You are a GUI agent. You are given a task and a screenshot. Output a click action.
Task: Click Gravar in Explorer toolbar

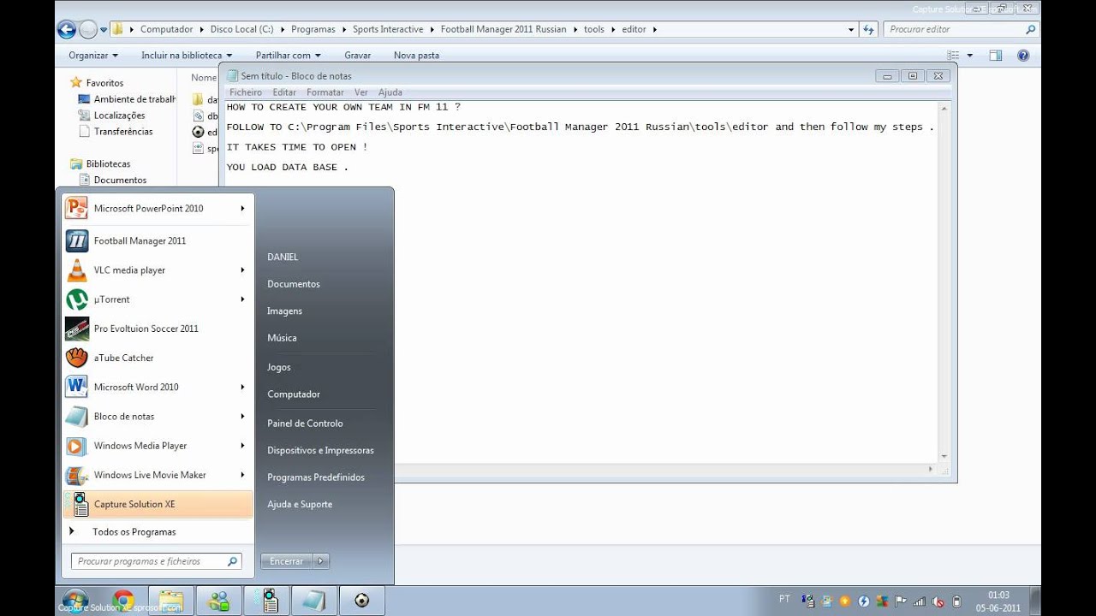pyautogui.click(x=358, y=56)
